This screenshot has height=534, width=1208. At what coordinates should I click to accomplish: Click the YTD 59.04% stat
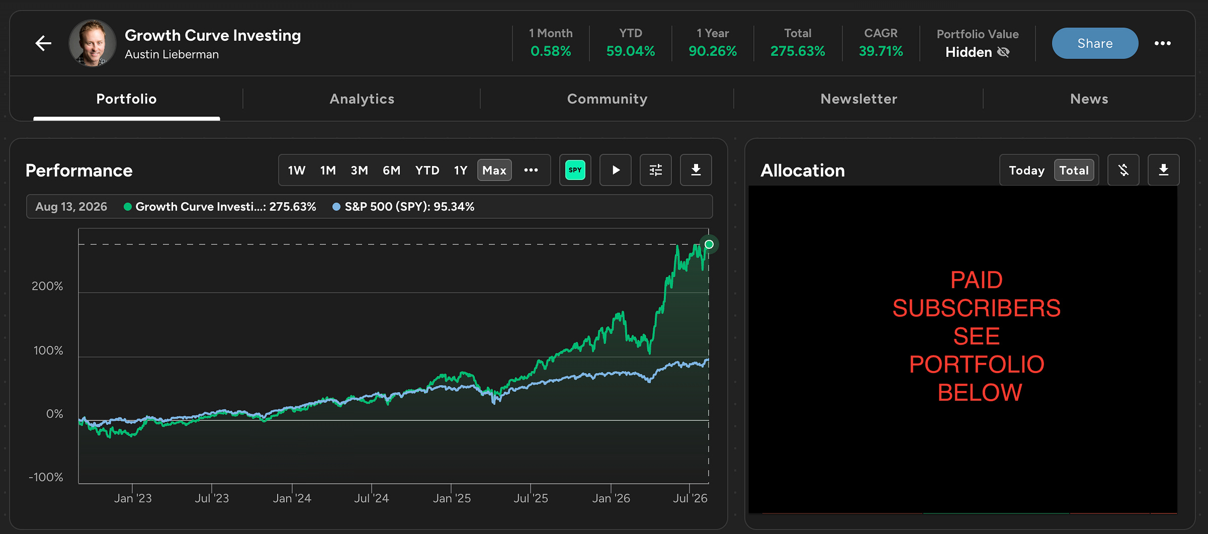pos(631,43)
